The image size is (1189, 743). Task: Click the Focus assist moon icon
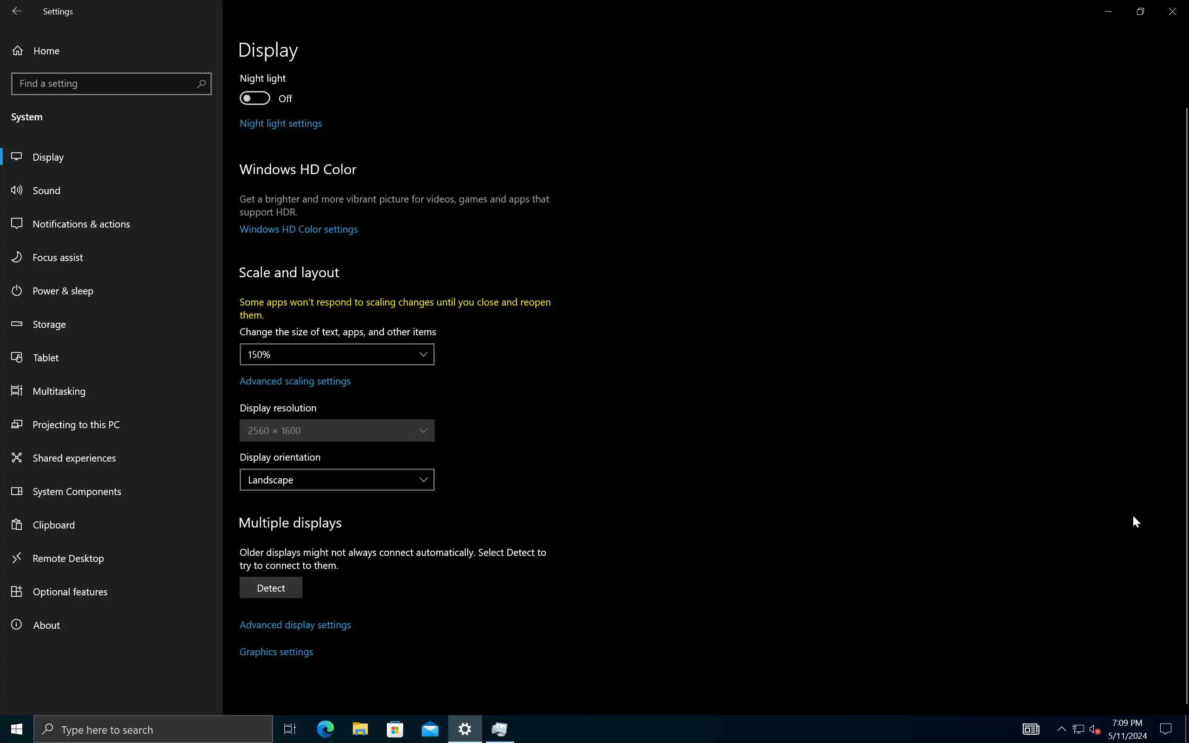tap(17, 257)
